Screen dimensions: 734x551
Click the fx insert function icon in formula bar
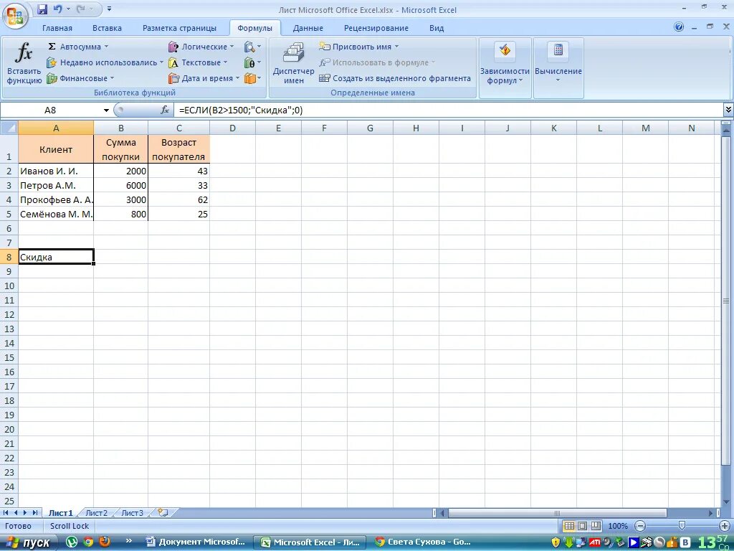pyautogui.click(x=165, y=110)
